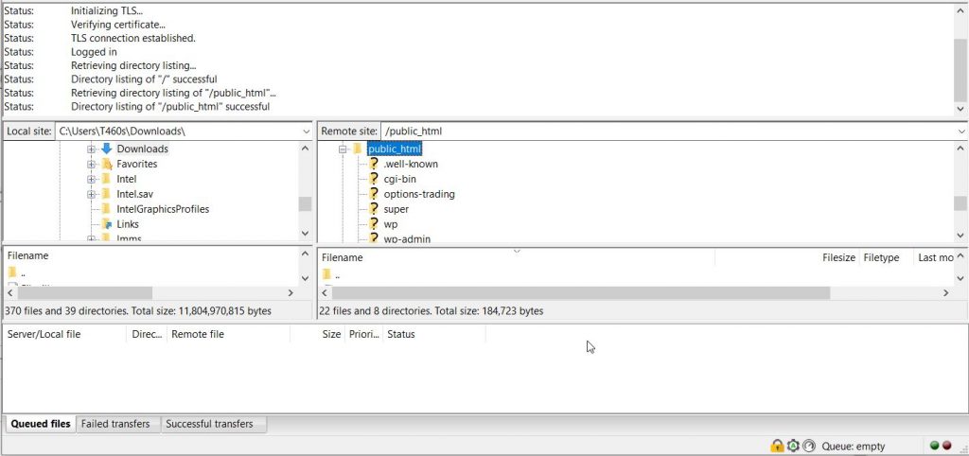The image size is (969, 456).
Task: Open the Local site path dropdown
Action: coord(307,132)
